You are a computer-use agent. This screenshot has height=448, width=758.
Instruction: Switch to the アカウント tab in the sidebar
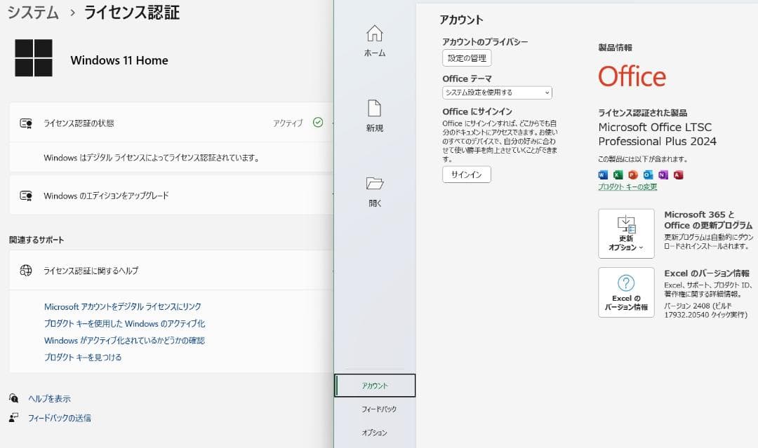[x=375, y=385]
